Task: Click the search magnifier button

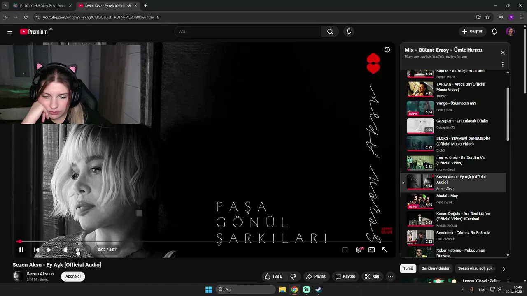Action: coord(330,32)
